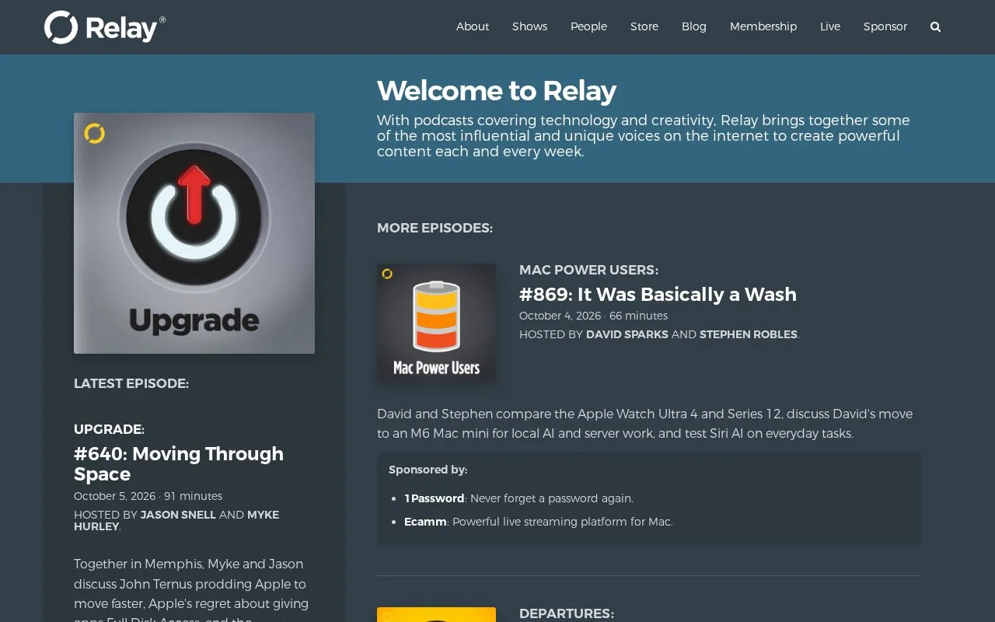Open episode #869: It Was Basically a Wash

[x=658, y=294]
